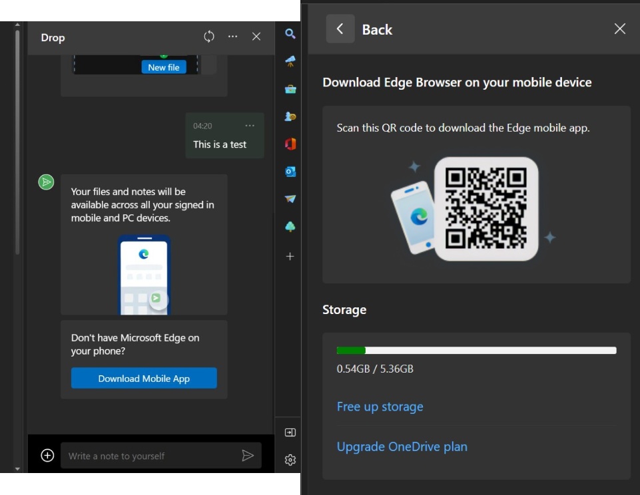Open the Games chess piece sidebar icon
The image size is (640, 495).
click(x=290, y=116)
